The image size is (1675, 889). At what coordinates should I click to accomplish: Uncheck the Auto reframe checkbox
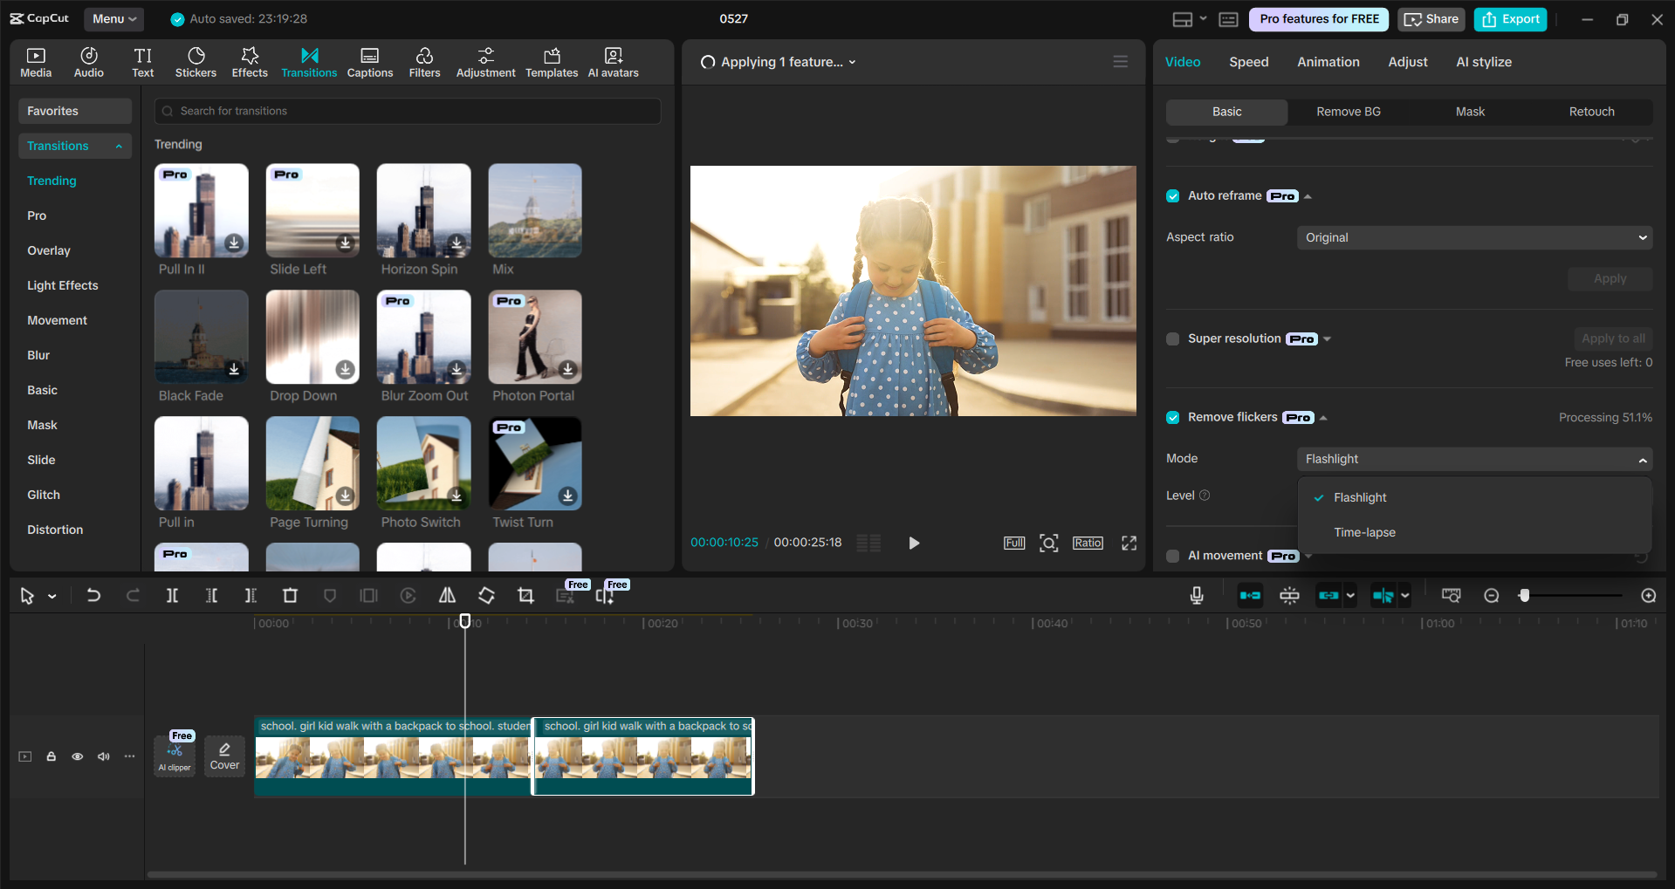point(1172,195)
